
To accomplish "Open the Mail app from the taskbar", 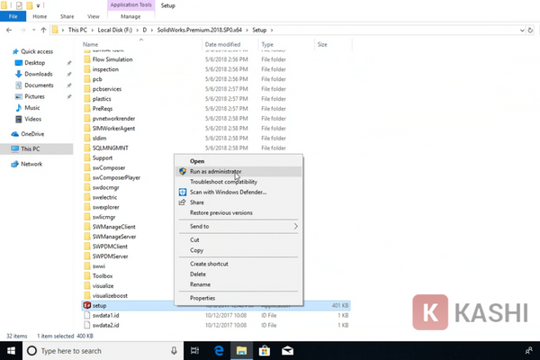I will (x=287, y=351).
